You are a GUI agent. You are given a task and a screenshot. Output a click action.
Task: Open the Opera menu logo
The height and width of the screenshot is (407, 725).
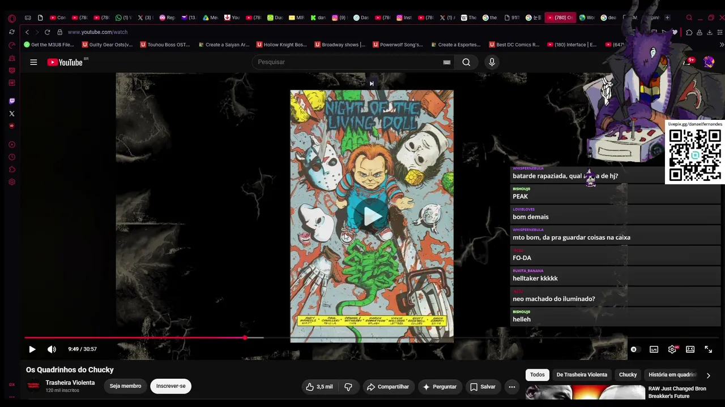click(12, 18)
